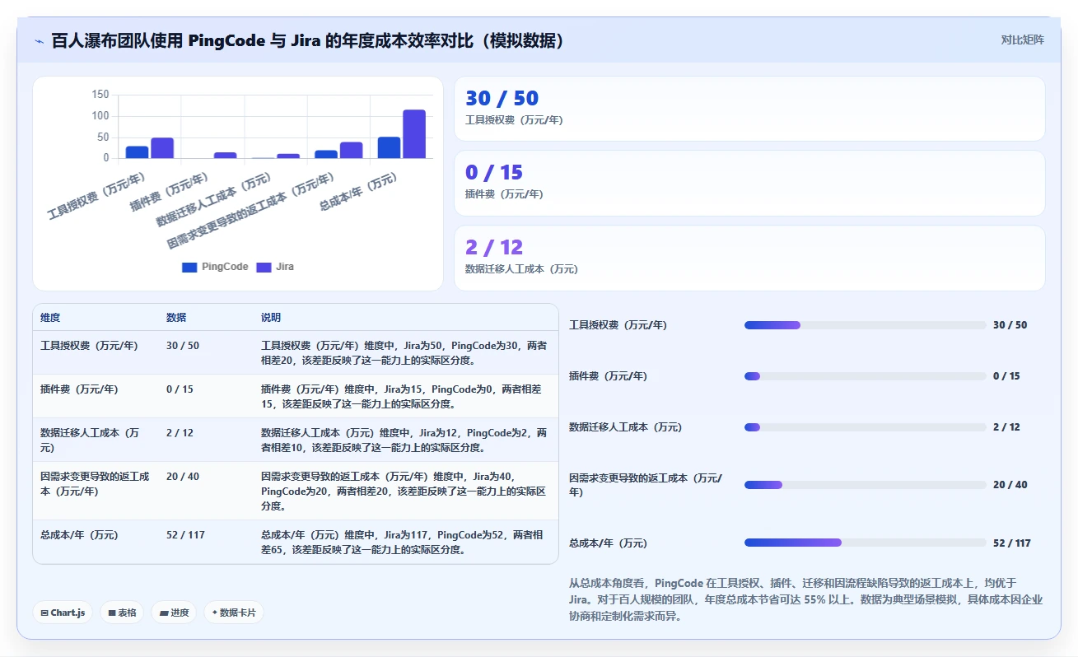Click the Jira 工具授权费 bar in chart
The image size is (1078, 657).
[x=162, y=147]
